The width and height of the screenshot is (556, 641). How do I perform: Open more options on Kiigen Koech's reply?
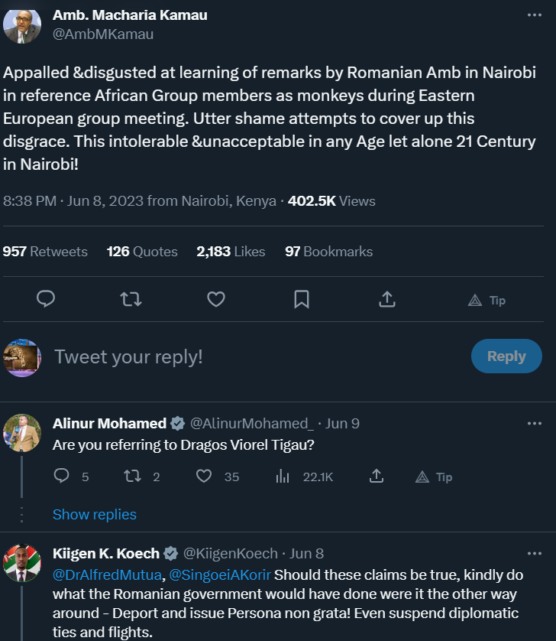pyautogui.click(x=533, y=553)
